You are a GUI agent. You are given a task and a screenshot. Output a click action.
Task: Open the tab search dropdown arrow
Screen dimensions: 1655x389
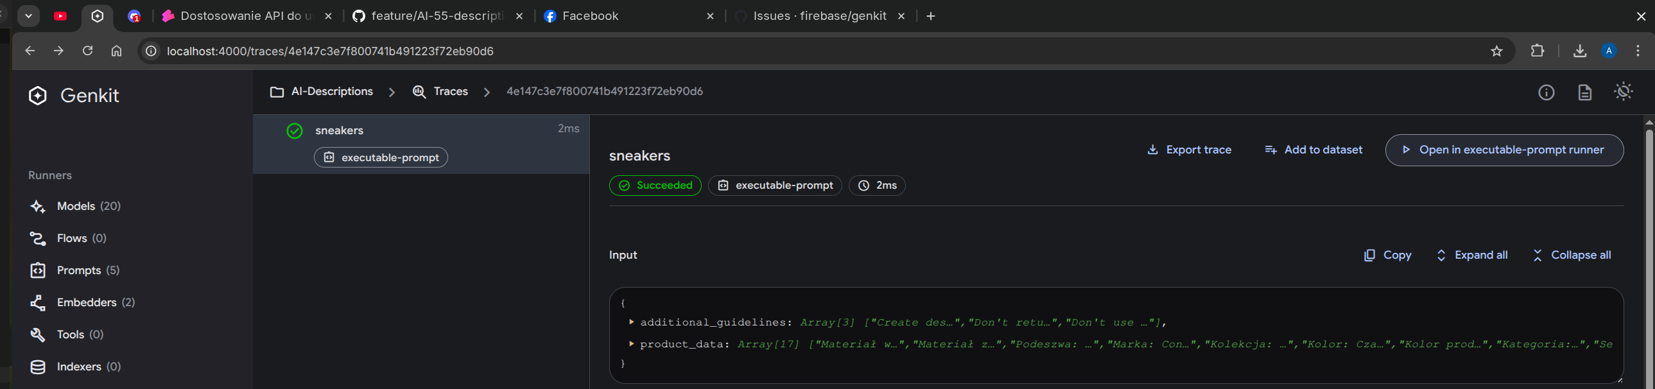[28, 16]
